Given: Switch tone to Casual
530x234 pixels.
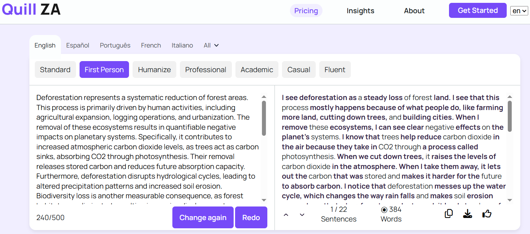Looking at the screenshot, I should pos(299,69).
